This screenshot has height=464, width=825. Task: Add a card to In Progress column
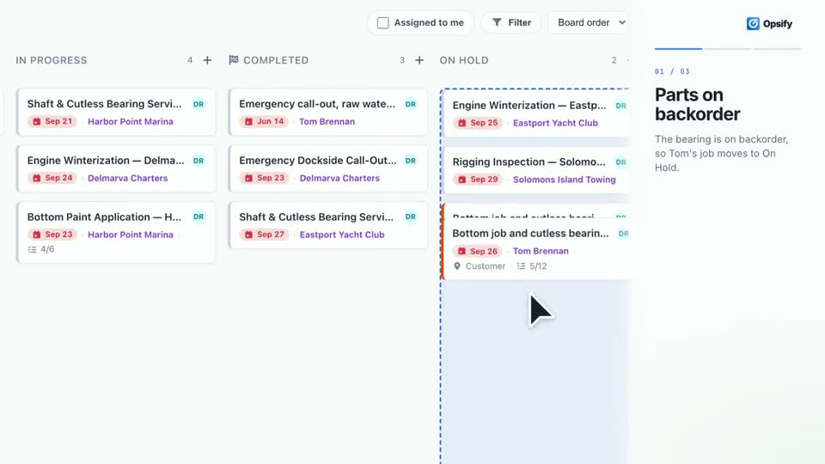coord(207,60)
